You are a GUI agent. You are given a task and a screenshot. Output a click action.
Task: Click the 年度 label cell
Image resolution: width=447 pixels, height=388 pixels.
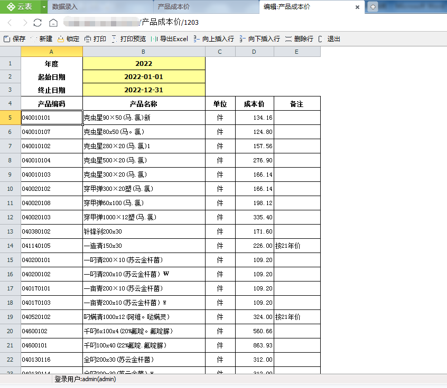pyautogui.click(x=52, y=63)
